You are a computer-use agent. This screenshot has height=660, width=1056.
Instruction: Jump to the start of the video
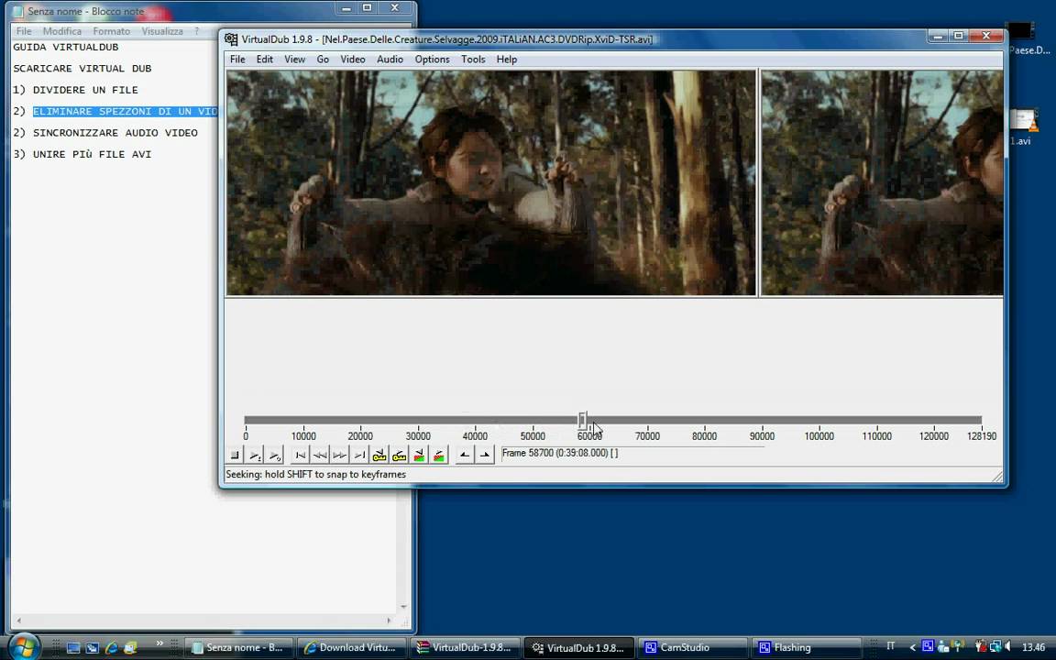301,456
